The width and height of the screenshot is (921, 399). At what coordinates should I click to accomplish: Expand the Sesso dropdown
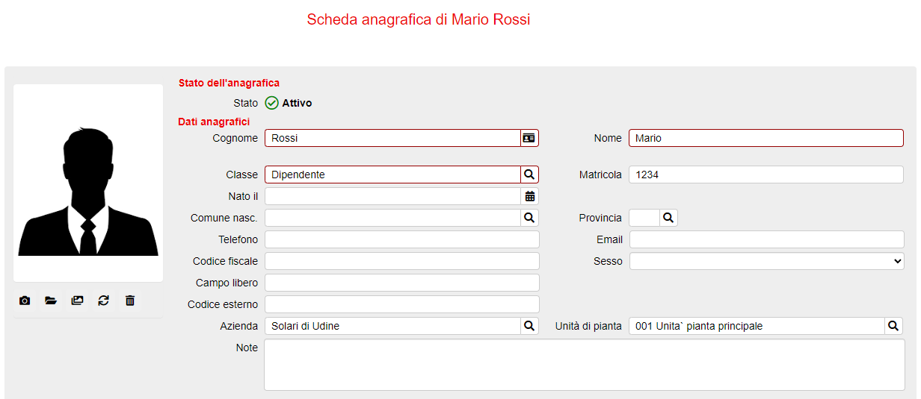(767, 261)
